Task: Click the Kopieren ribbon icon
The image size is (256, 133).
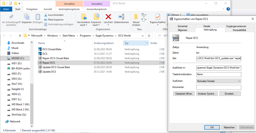Action: pos(27,17)
